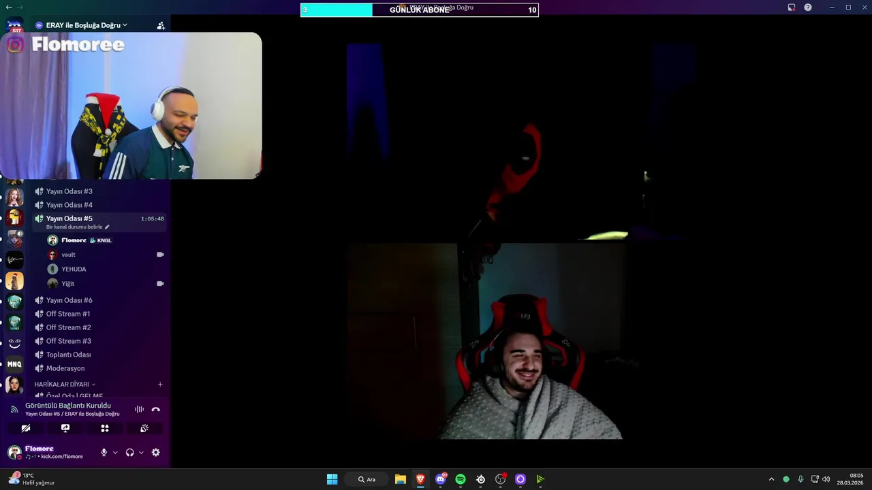Open File Explorer from the taskbar
This screenshot has width=872, height=490.
click(401, 479)
